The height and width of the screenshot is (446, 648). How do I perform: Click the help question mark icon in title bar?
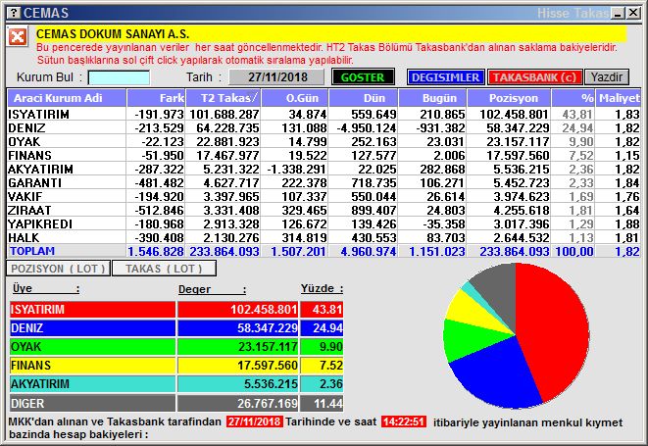click(14, 13)
